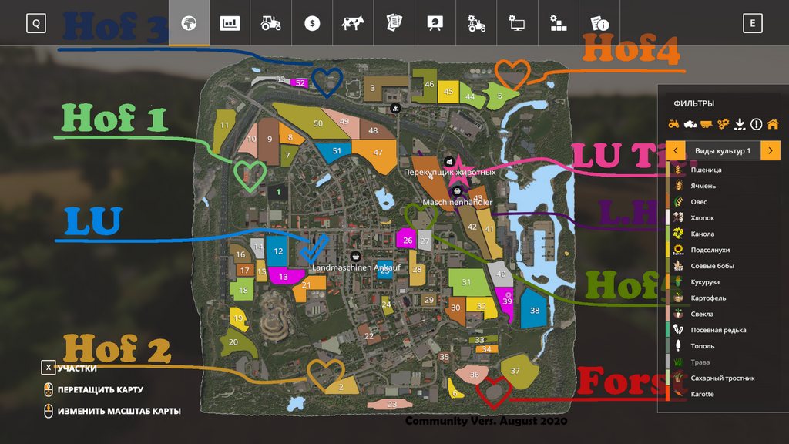Select blue field 38 on the map
The width and height of the screenshot is (789, 444).
click(535, 310)
